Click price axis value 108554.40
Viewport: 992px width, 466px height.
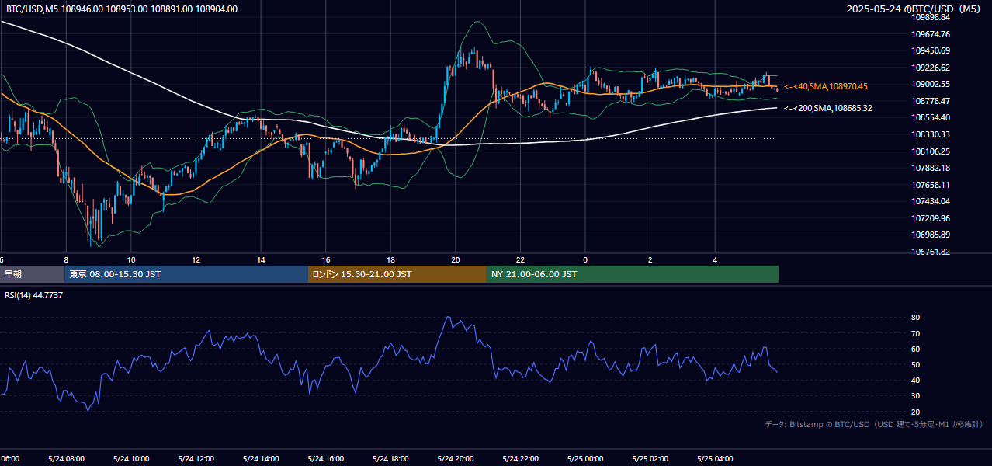[x=931, y=117]
